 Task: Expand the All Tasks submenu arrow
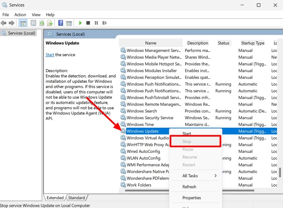pyautogui.click(x=215, y=176)
